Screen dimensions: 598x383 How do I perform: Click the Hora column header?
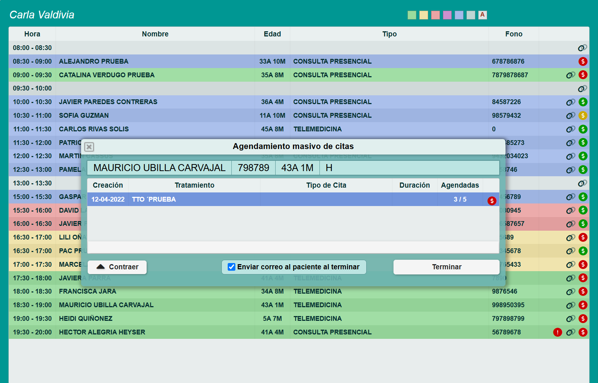coord(32,34)
